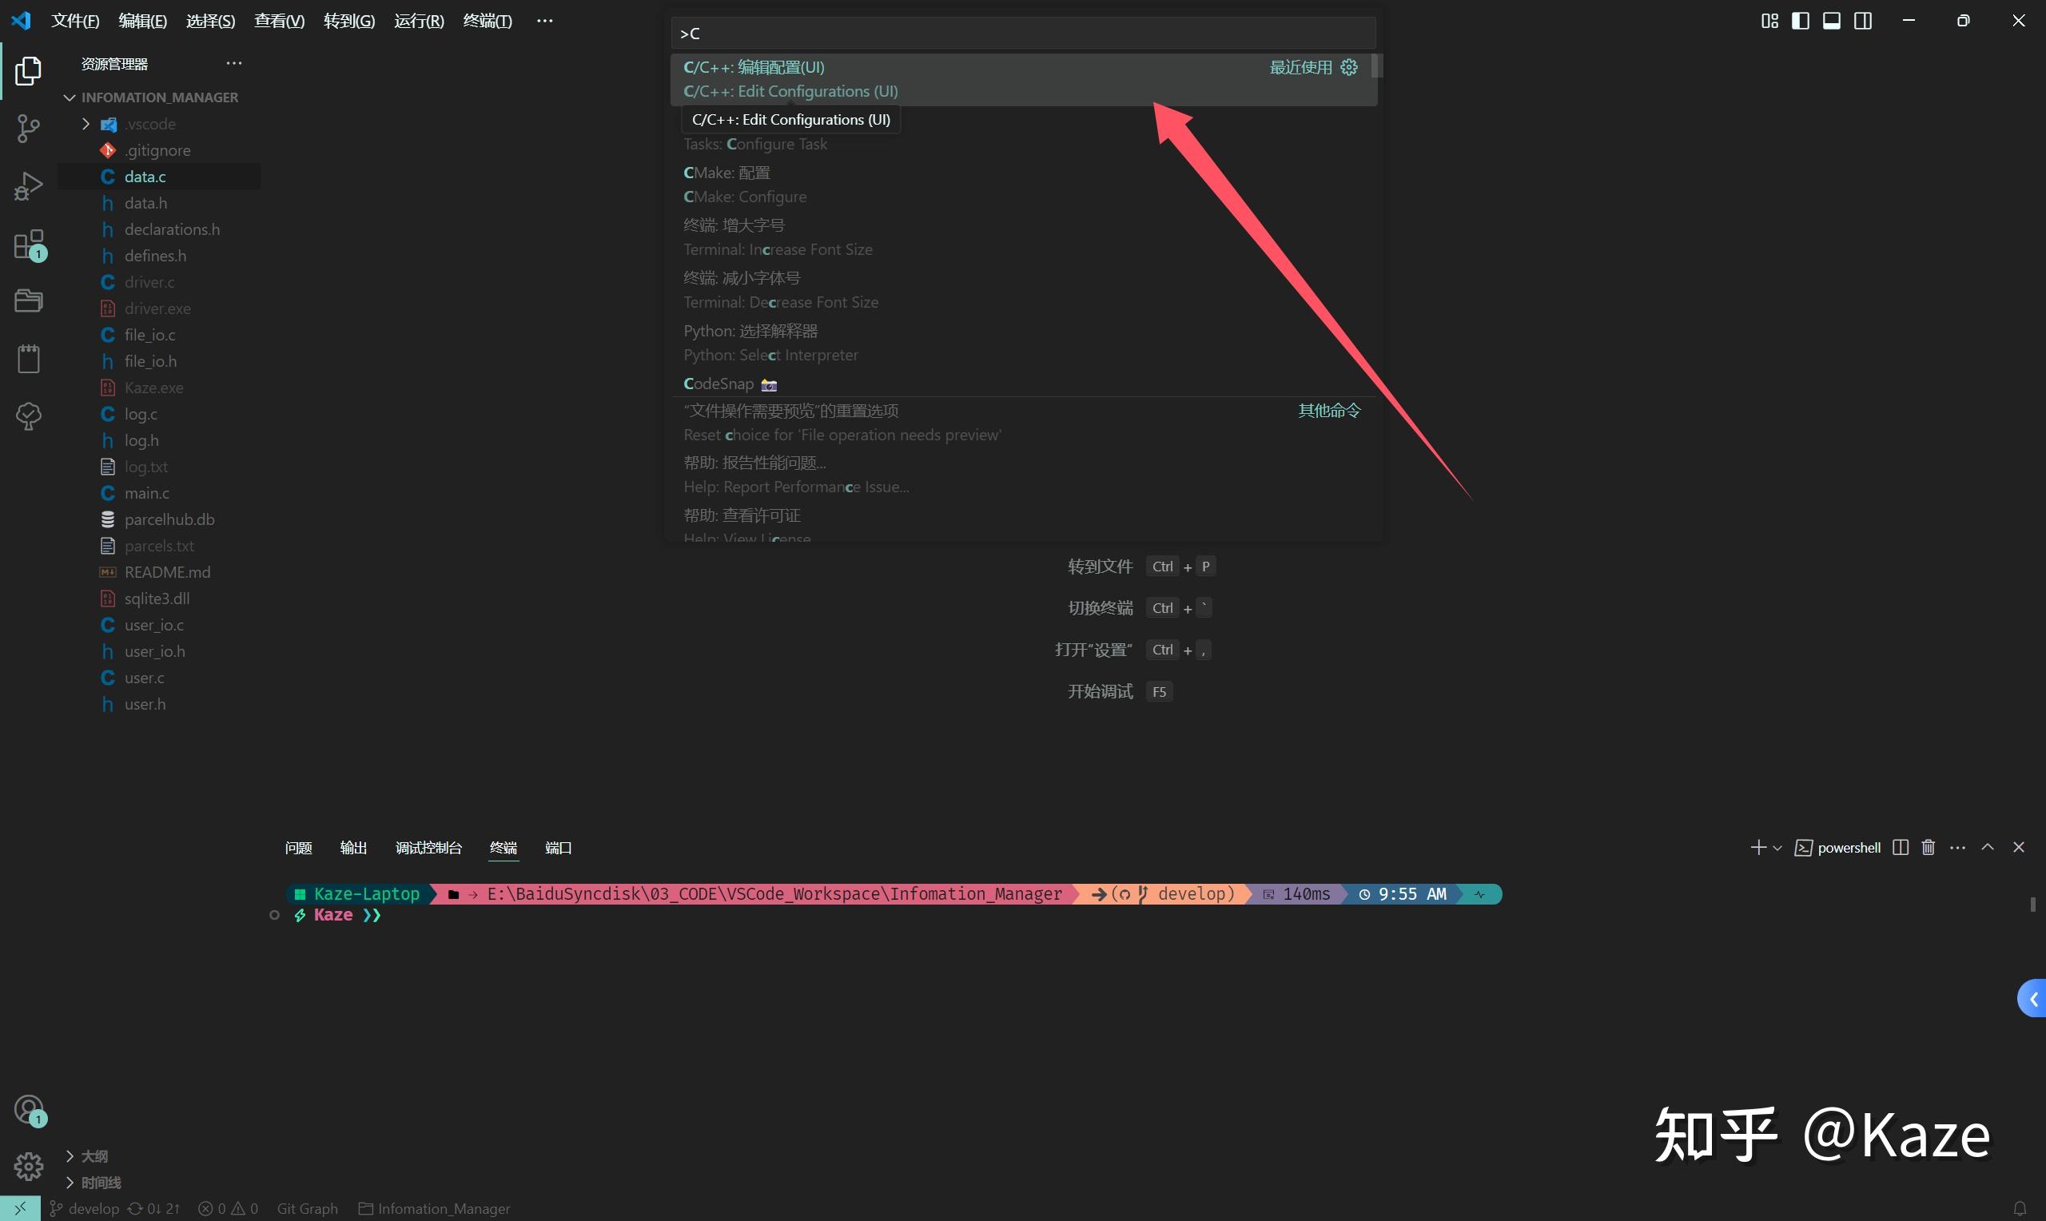Select the CMake: 配置 command
The width and height of the screenshot is (2046, 1221).
point(727,173)
